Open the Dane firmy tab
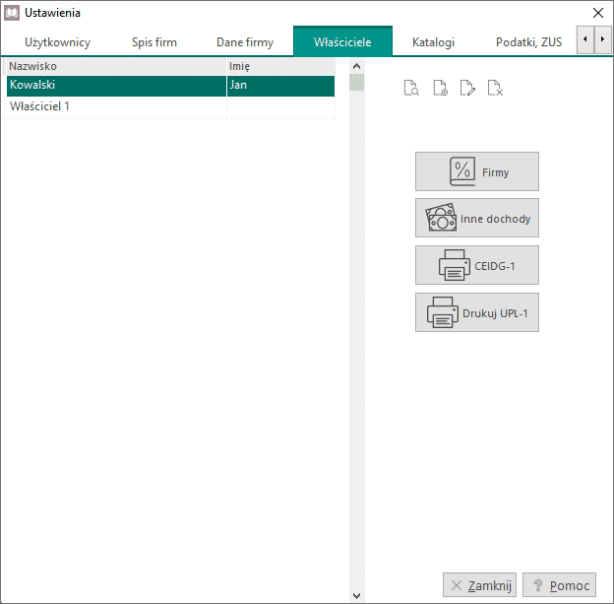Image resolution: width=614 pixels, height=604 pixels. 245,42
